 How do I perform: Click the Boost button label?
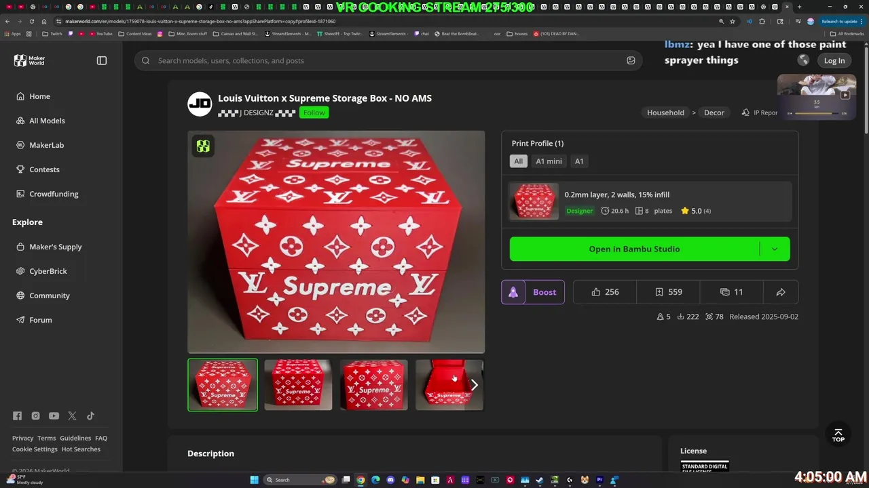[x=544, y=292]
